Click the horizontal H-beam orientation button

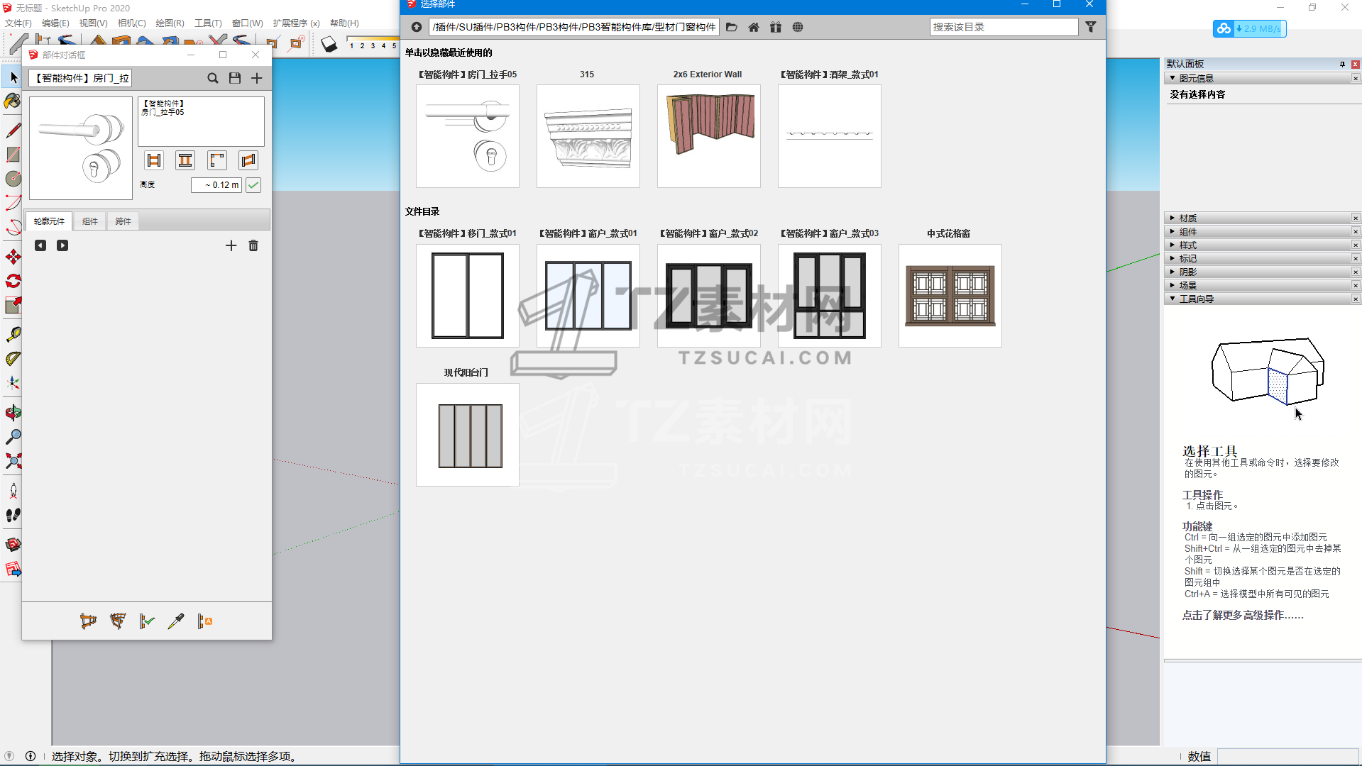coord(154,160)
